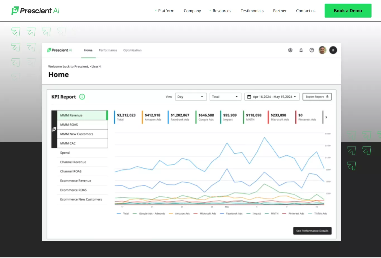This screenshot has height=258, width=381.
Task: Open the Total metric dropdown
Action: [x=225, y=97]
